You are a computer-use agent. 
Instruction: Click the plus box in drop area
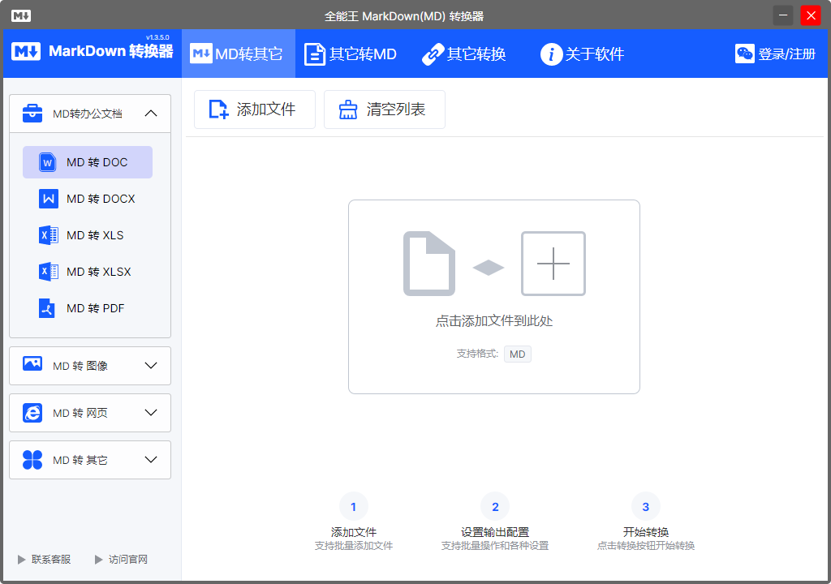[553, 264]
